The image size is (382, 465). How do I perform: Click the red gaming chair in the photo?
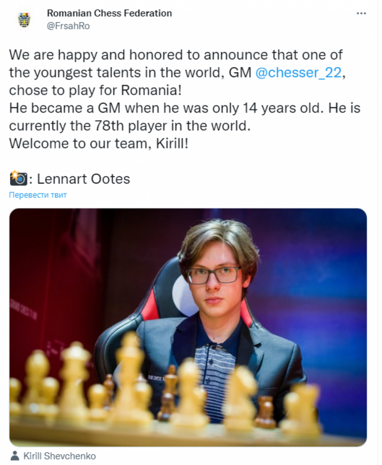click(155, 306)
